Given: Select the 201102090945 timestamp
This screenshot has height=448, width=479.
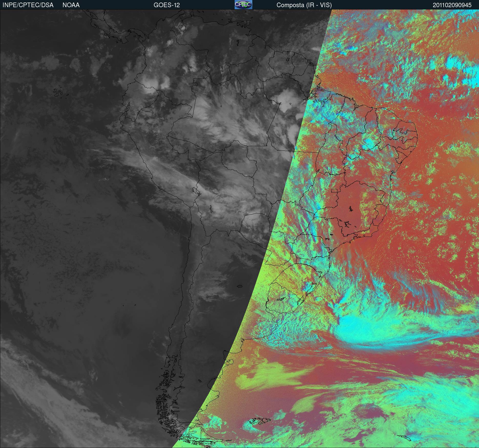Looking at the screenshot, I should (x=452, y=5).
